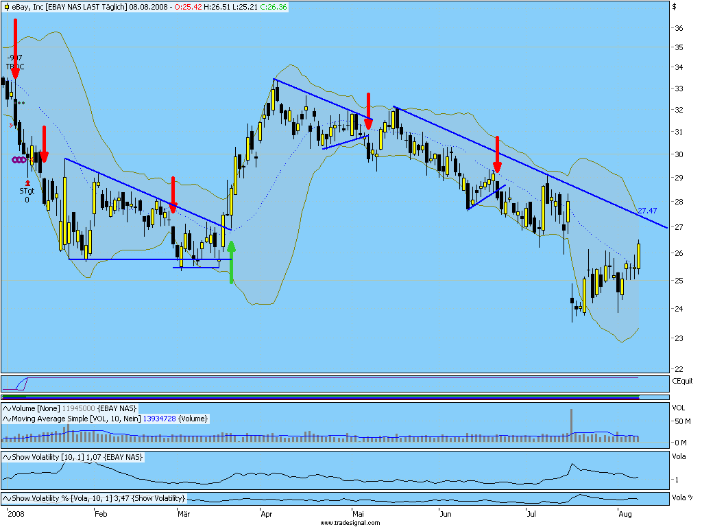Select the blue horizontal support line near 25.8
Image resolution: width=702 pixels, height=527 pixels.
(x=150, y=259)
